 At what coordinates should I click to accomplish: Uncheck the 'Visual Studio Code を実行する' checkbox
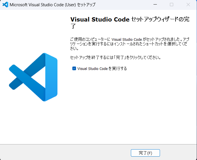tap(74, 69)
